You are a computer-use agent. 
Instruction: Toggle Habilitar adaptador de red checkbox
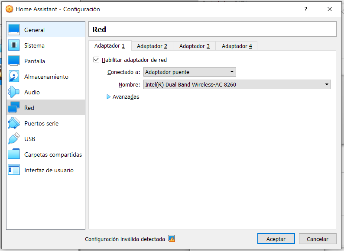point(96,60)
